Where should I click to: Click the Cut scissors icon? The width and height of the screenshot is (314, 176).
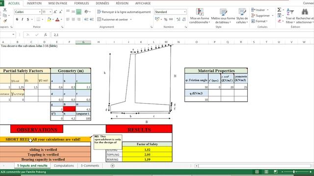point(5,10)
